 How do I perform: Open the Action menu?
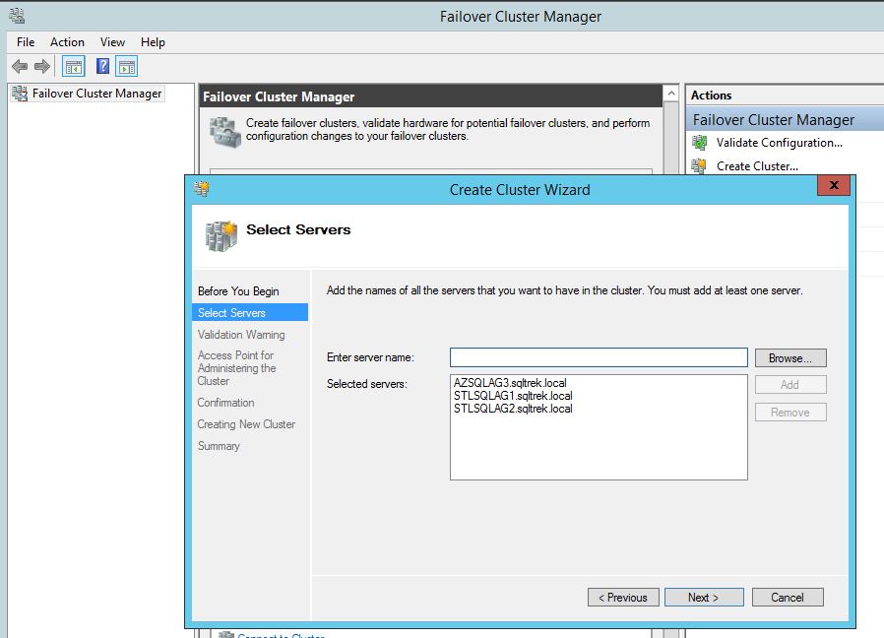click(67, 42)
